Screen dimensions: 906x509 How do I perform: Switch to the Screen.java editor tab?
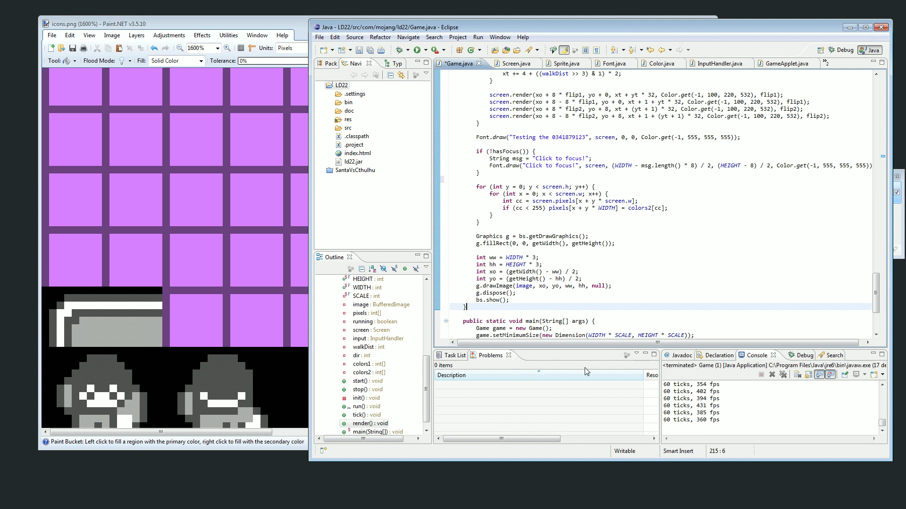(516, 64)
